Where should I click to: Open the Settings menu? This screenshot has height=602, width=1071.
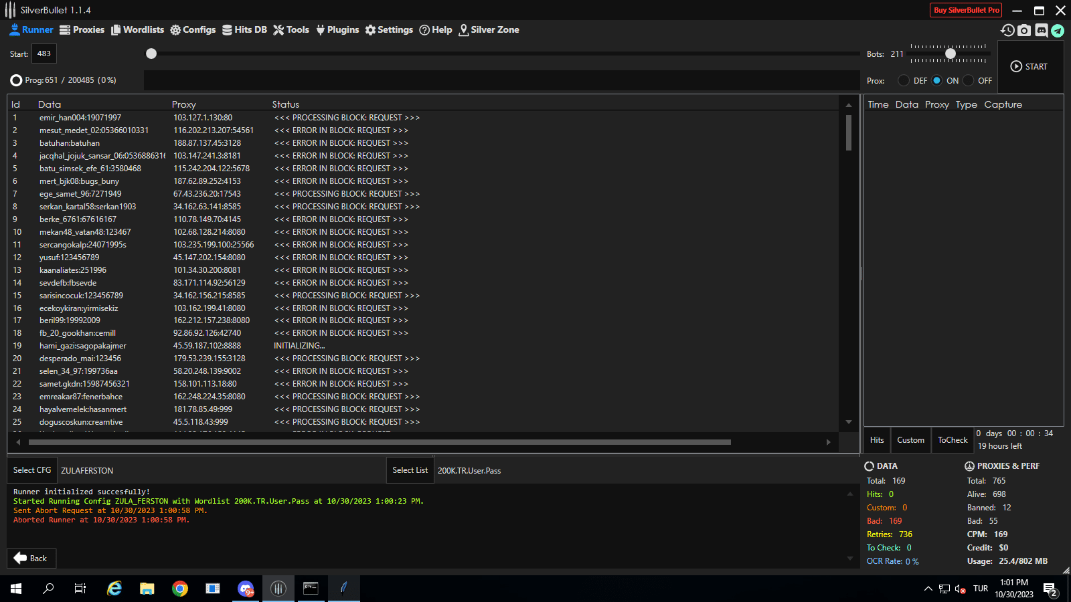coord(389,30)
